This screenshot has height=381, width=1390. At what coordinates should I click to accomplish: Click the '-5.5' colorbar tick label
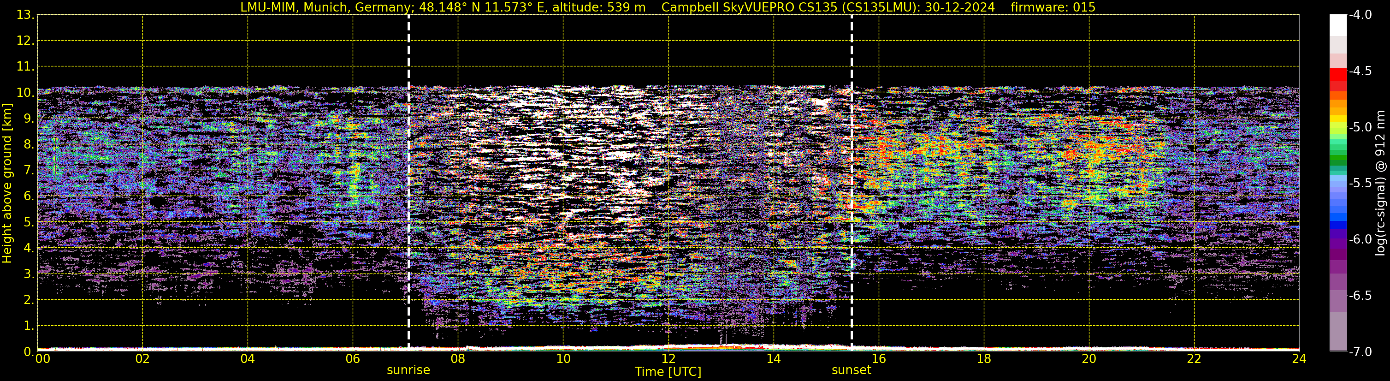(1360, 184)
